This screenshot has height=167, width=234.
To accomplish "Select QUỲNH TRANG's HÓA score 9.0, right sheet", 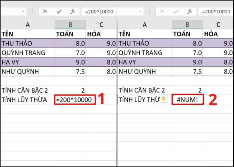I will click(218, 53).
